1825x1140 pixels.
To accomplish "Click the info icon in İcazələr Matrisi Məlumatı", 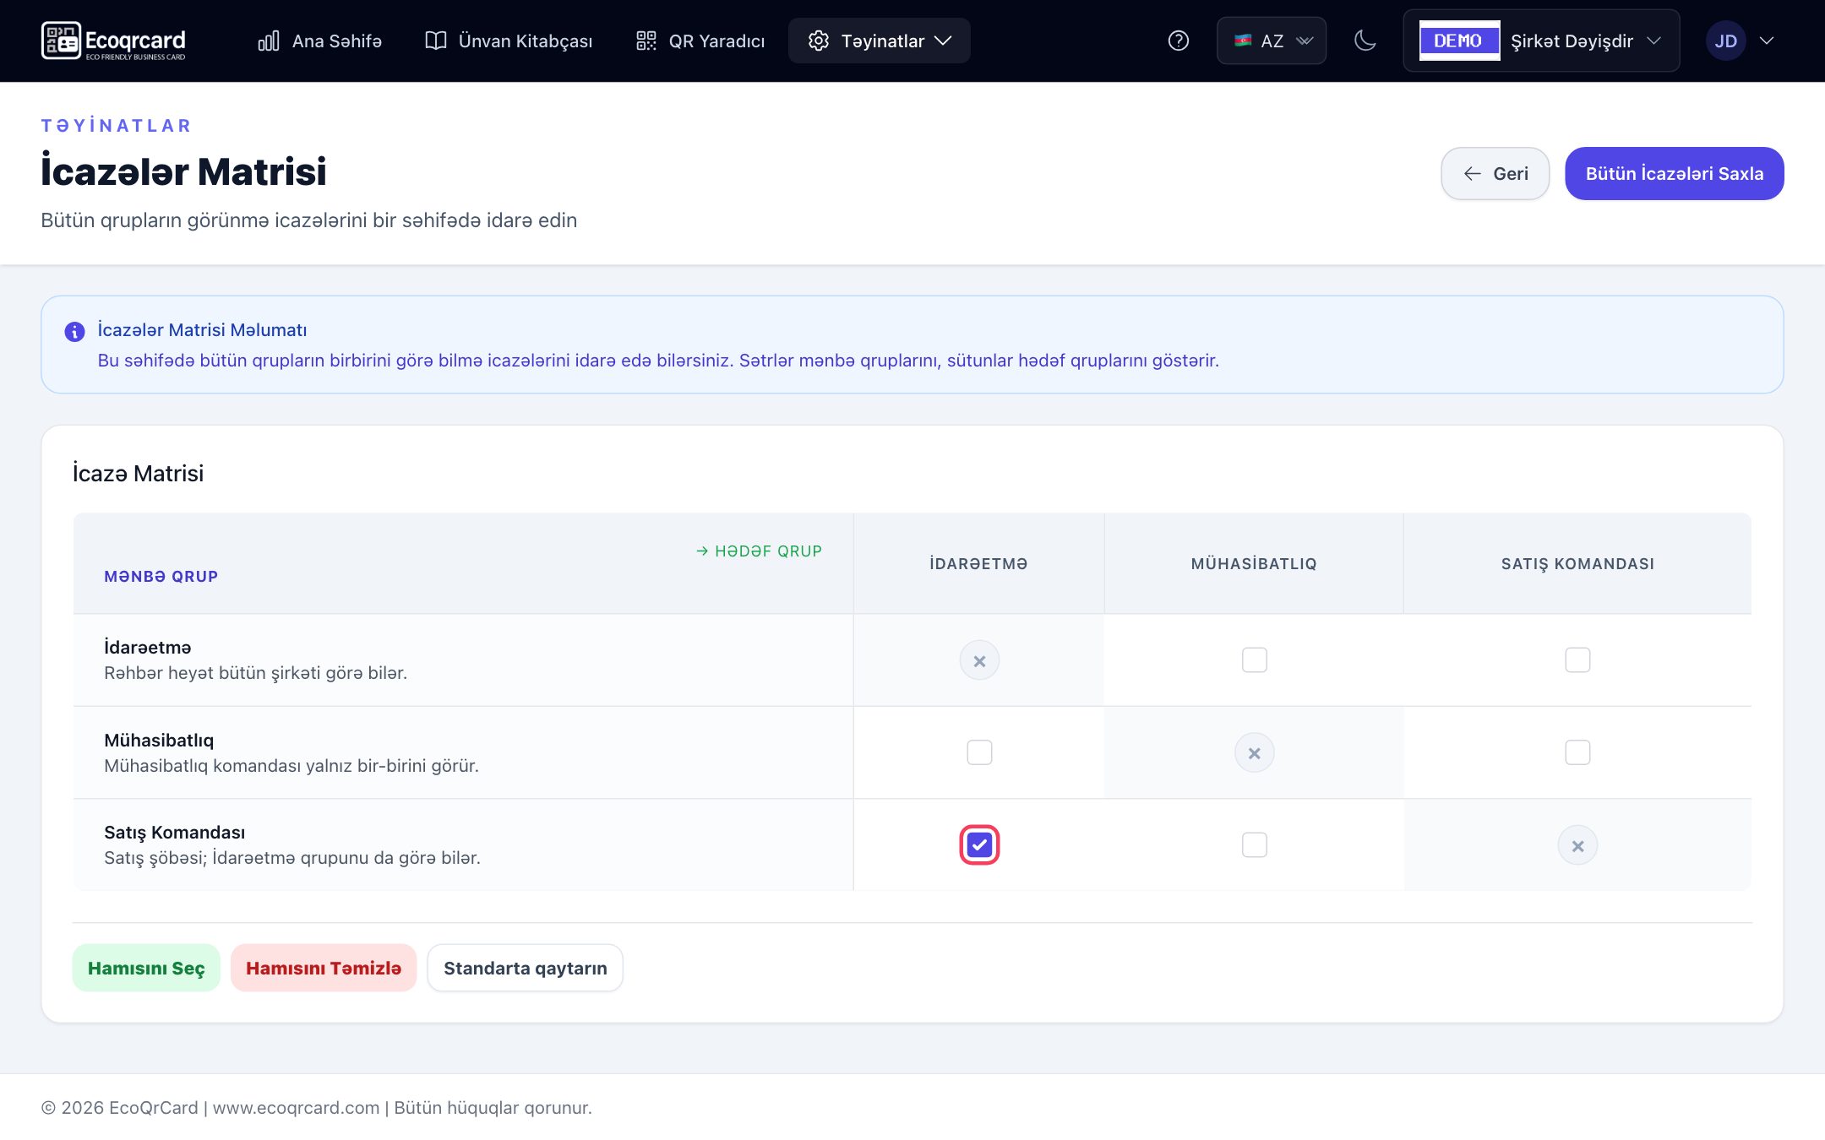I will pyautogui.click(x=74, y=332).
